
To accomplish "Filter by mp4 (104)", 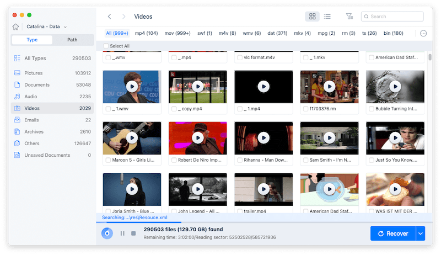I will click(146, 33).
